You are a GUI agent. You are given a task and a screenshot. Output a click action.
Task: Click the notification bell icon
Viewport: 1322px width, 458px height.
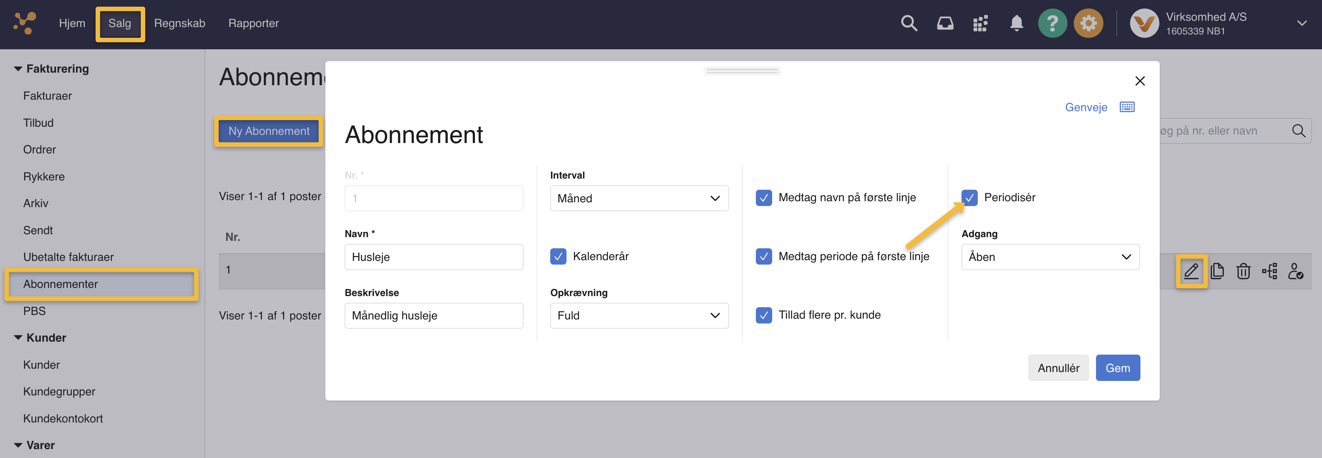(x=1016, y=24)
